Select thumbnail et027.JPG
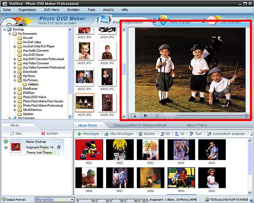This screenshot has height=203, width=254. (x=84, y=77)
